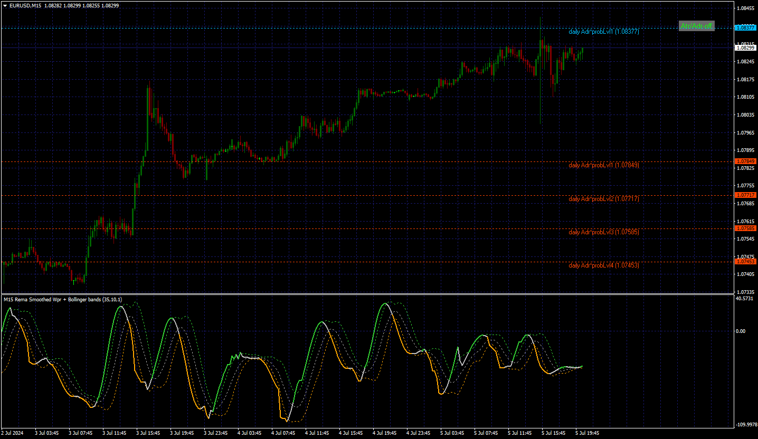758x439 pixels.
Task: Select the orange 1.07585 price tag
Action: [746, 228]
